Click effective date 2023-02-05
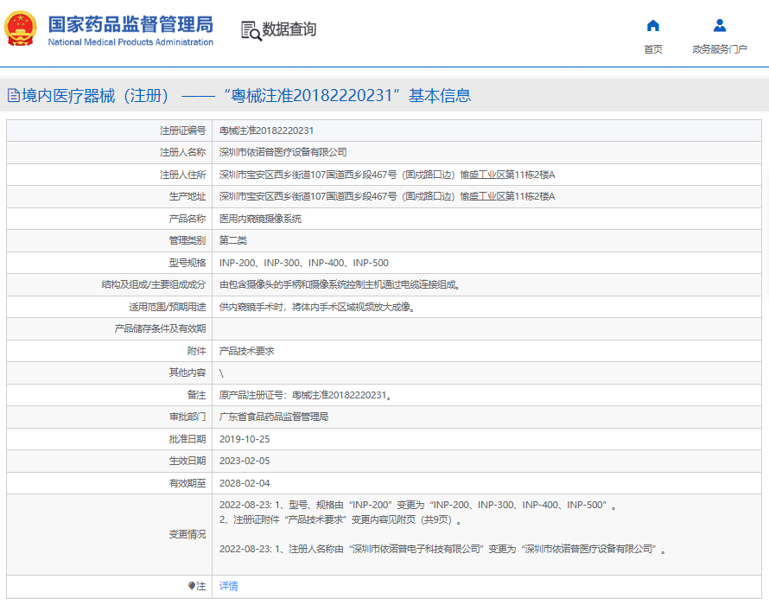Image resolution: width=769 pixels, height=605 pixels. tap(245, 461)
